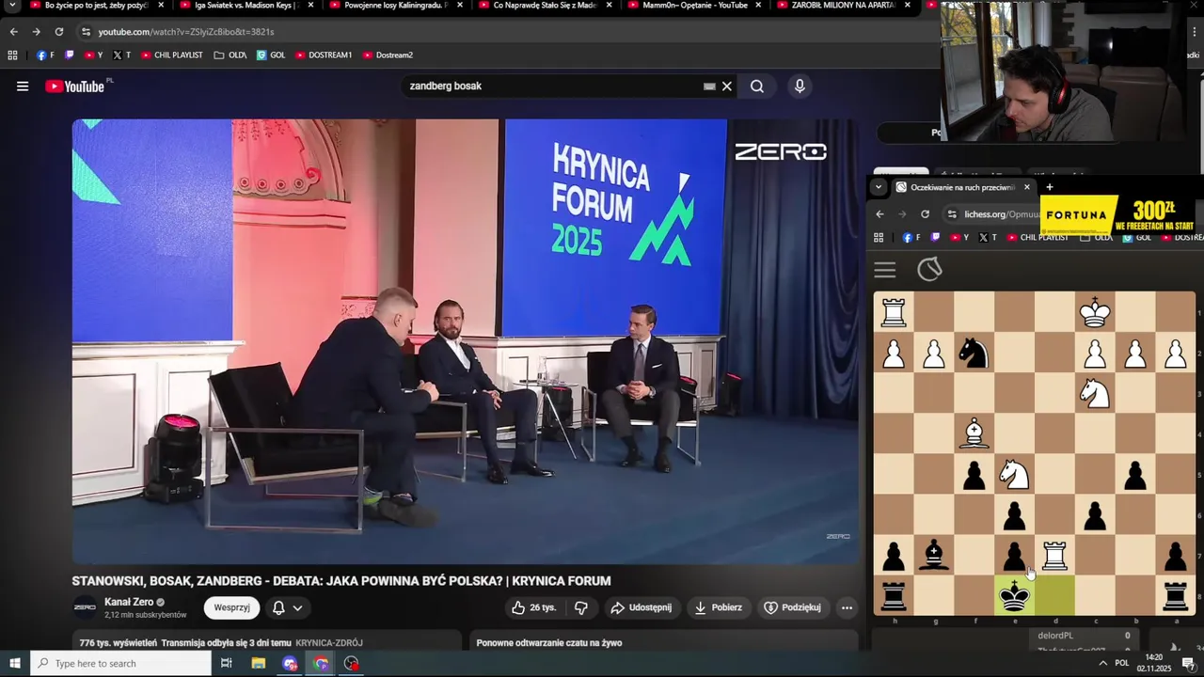The width and height of the screenshot is (1204, 677).
Task: Open the taskbar clock 14:20 02.11.2025
Action: [x=1153, y=664]
